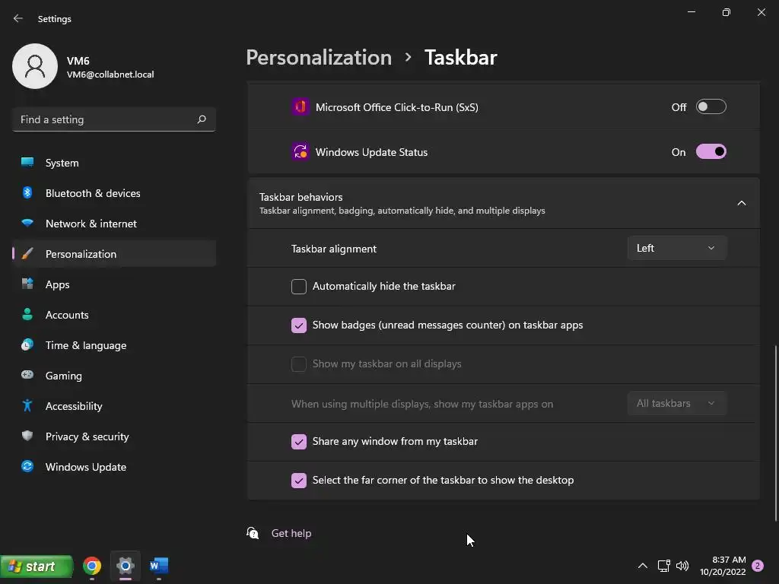The width and height of the screenshot is (779, 584).
Task: Click the settings page vertical scrollbar
Action: coord(775,432)
